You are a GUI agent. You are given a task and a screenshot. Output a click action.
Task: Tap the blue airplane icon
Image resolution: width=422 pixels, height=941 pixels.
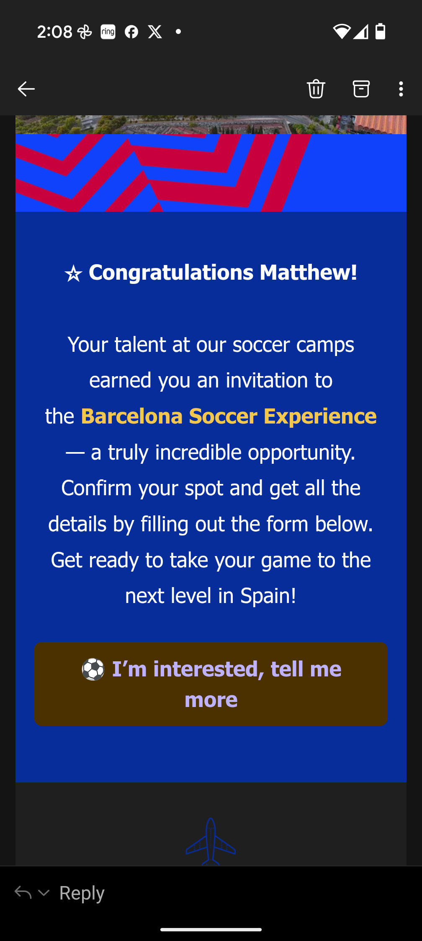click(x=211, y=842)
